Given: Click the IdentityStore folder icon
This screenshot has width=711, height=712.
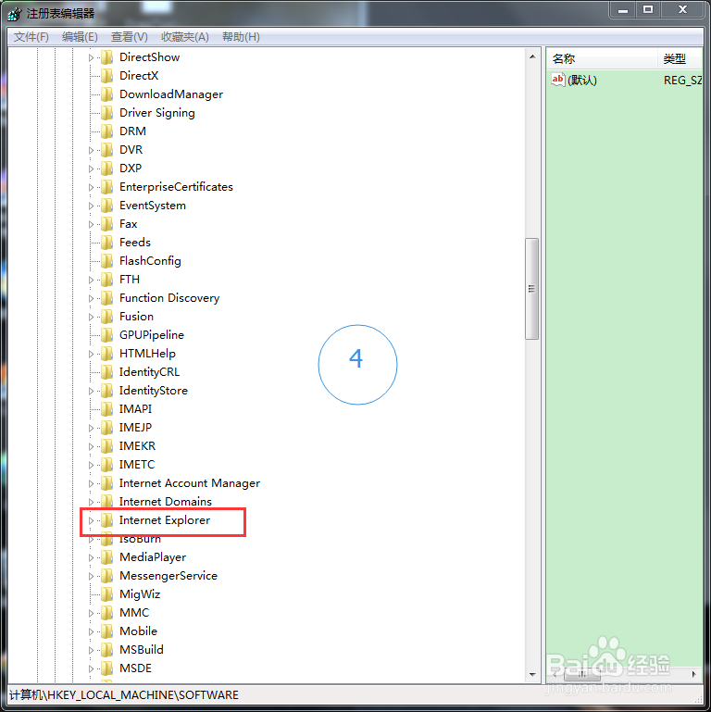Looking at the screenshot, I should [x=106, y=391].
